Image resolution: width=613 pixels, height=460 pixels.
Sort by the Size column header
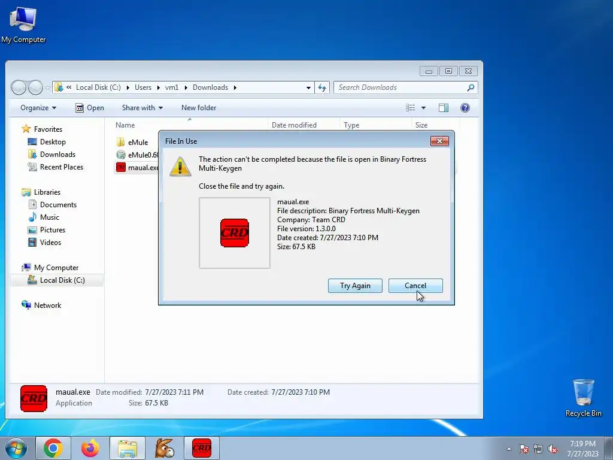[421, 125]
